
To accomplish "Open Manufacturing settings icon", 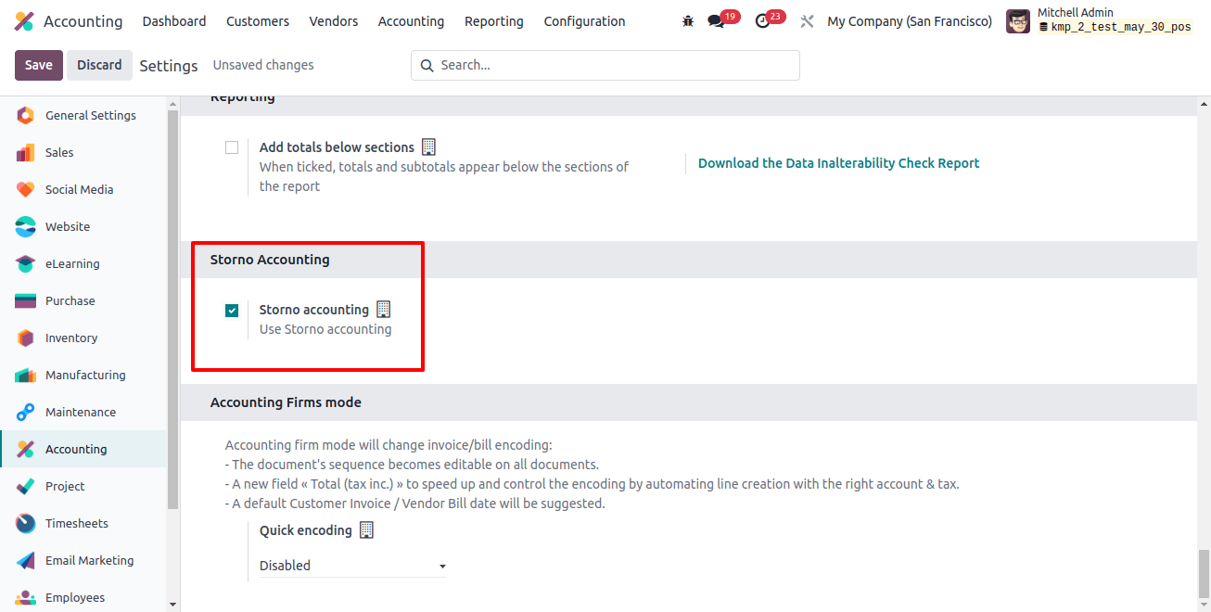I will [26, 376].
